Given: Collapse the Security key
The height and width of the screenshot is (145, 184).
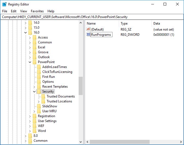Looking at the screenshot, I should point(34,91).
